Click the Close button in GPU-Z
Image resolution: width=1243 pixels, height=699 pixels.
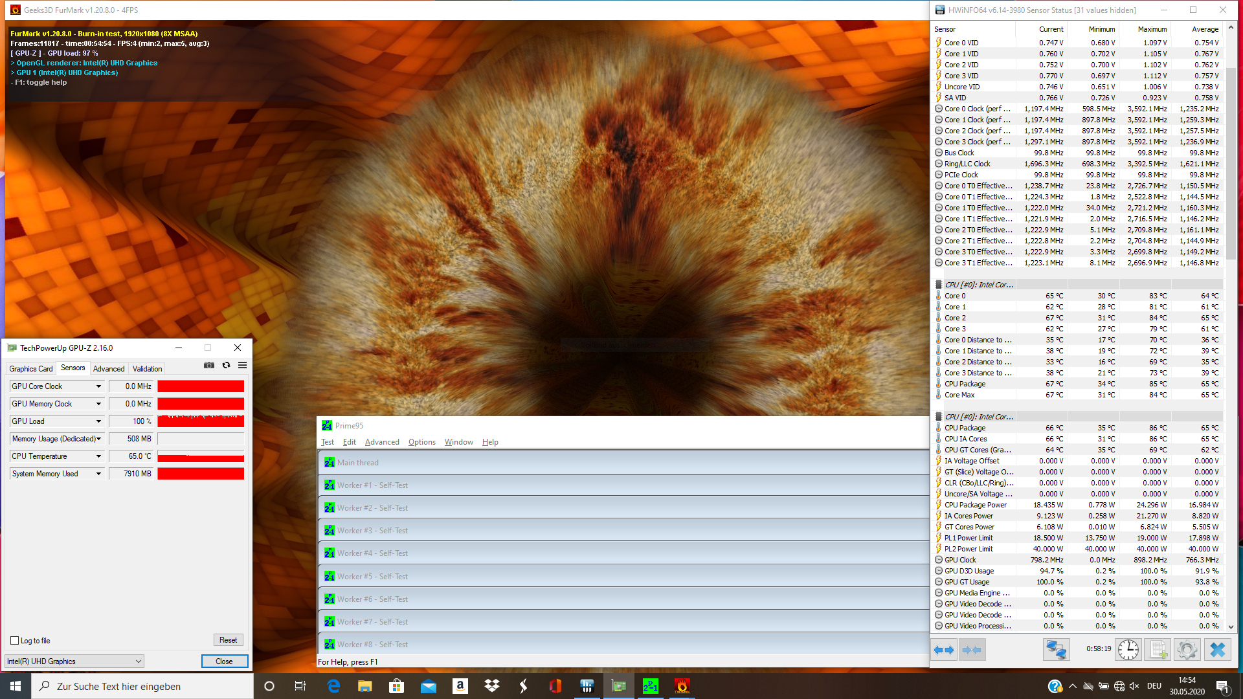(x=224, y=661)
